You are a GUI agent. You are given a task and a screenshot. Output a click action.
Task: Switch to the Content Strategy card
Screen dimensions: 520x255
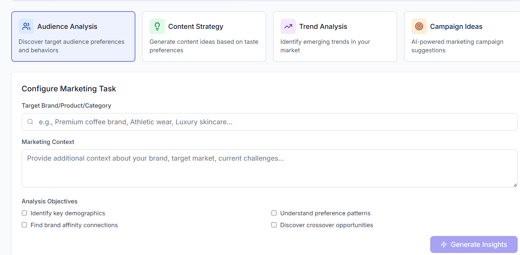click(204, 37)
